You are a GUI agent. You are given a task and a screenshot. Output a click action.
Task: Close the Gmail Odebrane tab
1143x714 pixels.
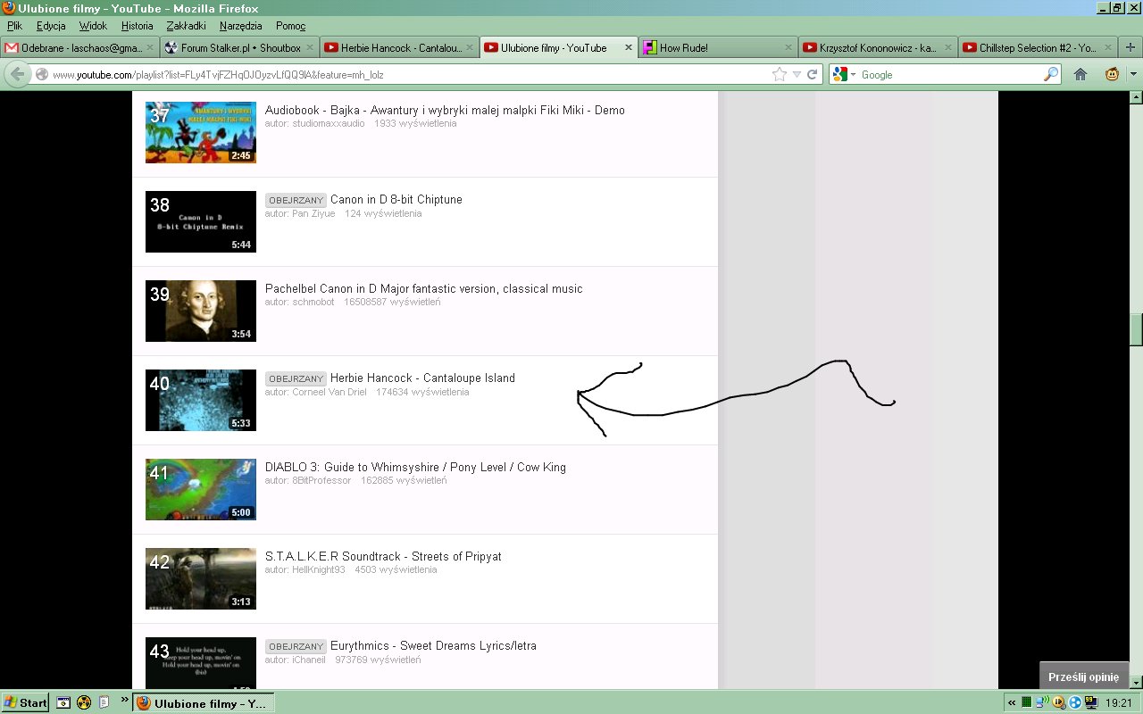149,48
